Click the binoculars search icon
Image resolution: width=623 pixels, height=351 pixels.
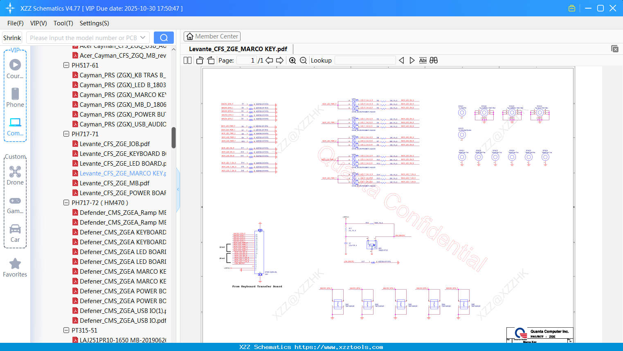click(x=434, y=61)
